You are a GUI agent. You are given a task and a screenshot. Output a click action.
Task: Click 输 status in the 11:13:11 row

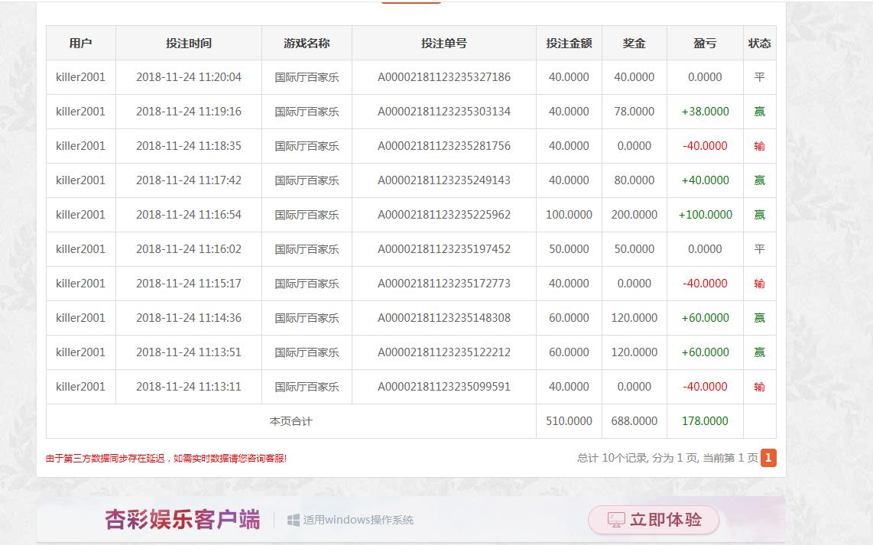[x=759, y=387]
